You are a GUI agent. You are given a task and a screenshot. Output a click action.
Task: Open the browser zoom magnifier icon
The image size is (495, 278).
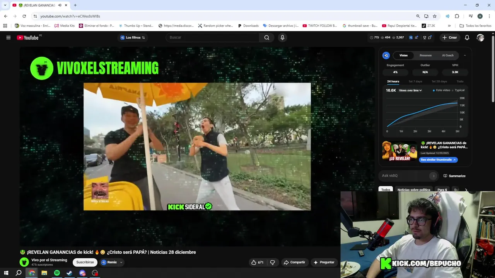(418, 16)
